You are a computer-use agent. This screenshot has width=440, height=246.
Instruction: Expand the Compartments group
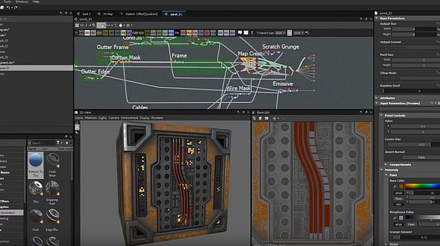386,165
